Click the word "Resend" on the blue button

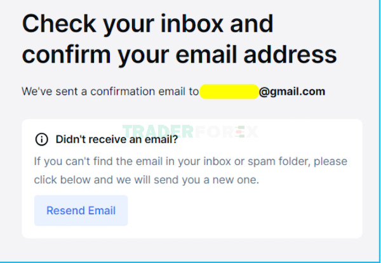click(x=65, y=210)
